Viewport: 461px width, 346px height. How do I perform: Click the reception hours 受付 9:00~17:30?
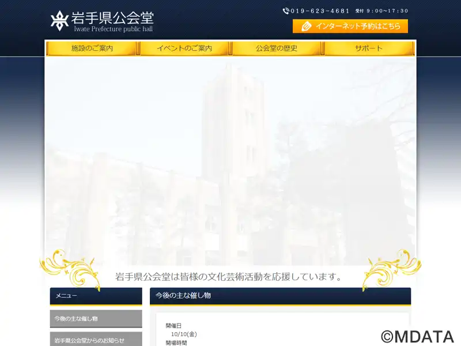tap(381, 11)
